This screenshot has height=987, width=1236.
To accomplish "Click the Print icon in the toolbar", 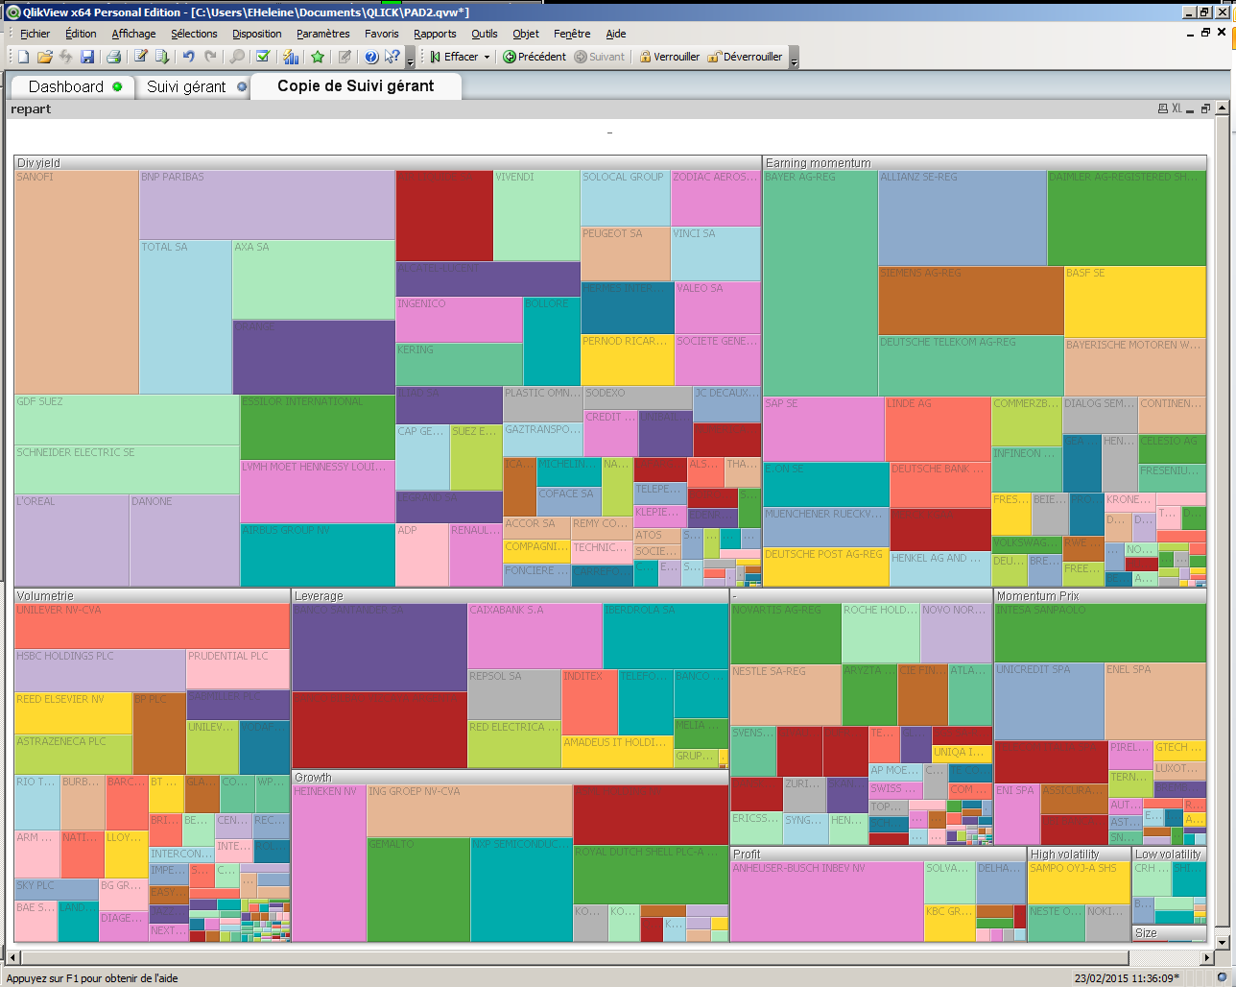I will coord(113,57).
